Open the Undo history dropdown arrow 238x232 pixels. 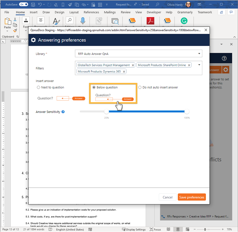click(x=44, y=4)
